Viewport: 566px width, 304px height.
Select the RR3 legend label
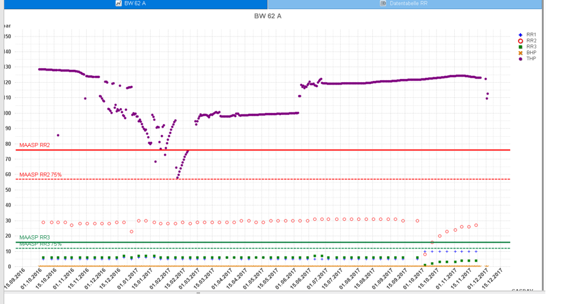[531, 47]
